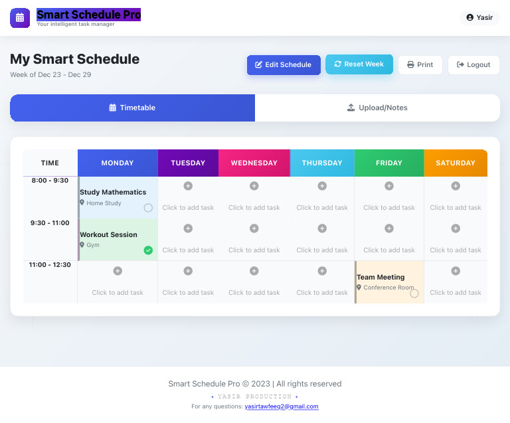Mark Study Mathematics as complete

(x=148, y=208)
